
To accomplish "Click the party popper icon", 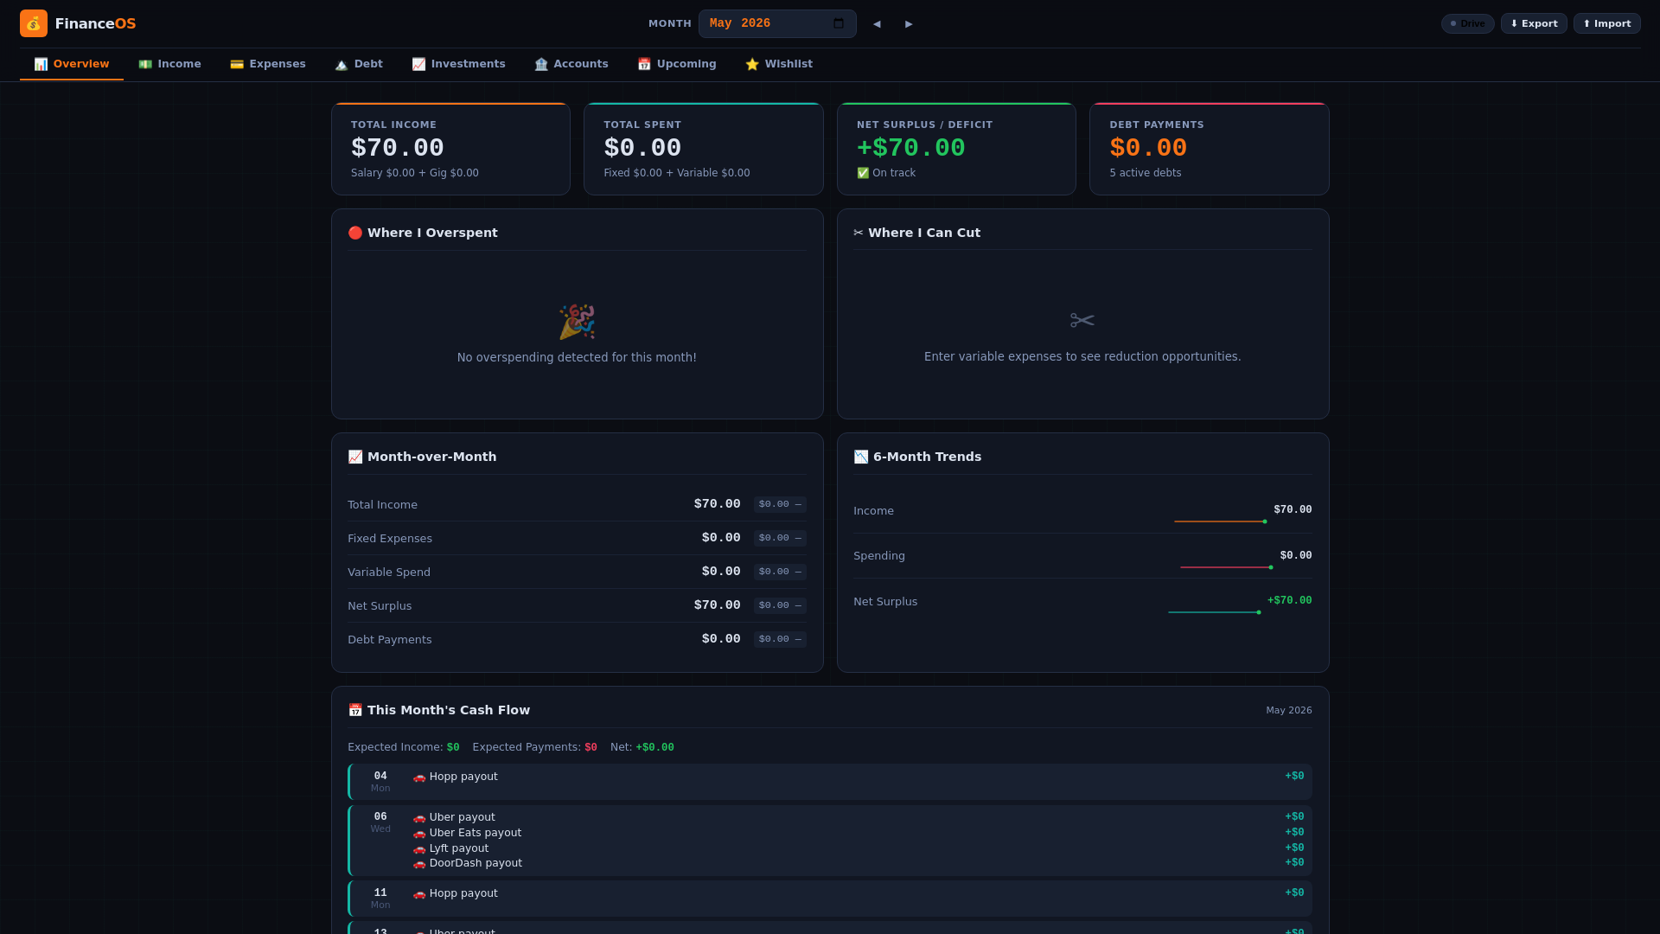I will point(577,322).
